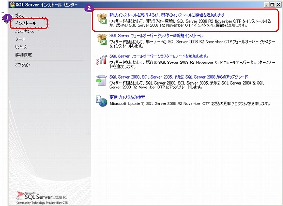Open the プラン page
Viewport: 283px width, 206px height.
coord(19,16)
